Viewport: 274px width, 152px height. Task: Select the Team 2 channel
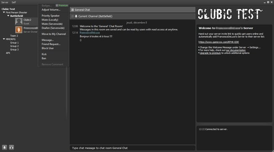pos(14,36)
